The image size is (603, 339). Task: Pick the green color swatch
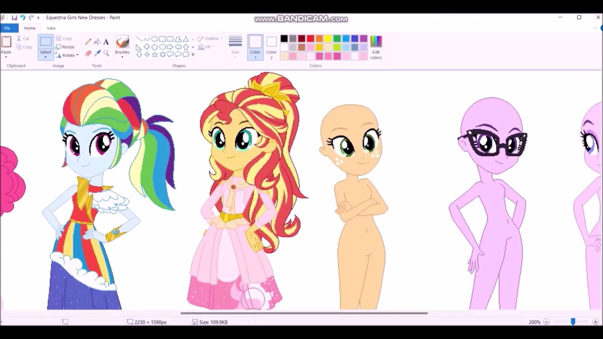pos(337,39)
